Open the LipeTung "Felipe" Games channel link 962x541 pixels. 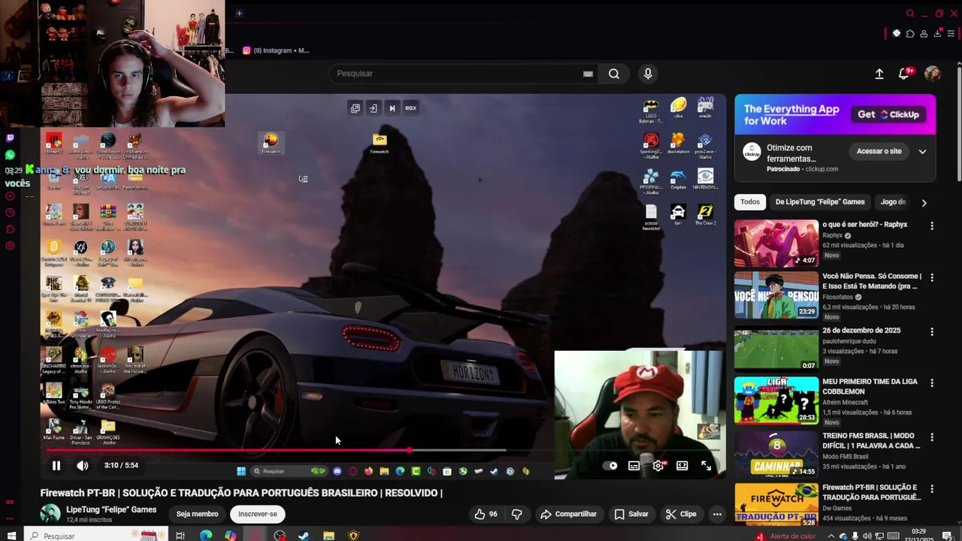pos(111,509)
